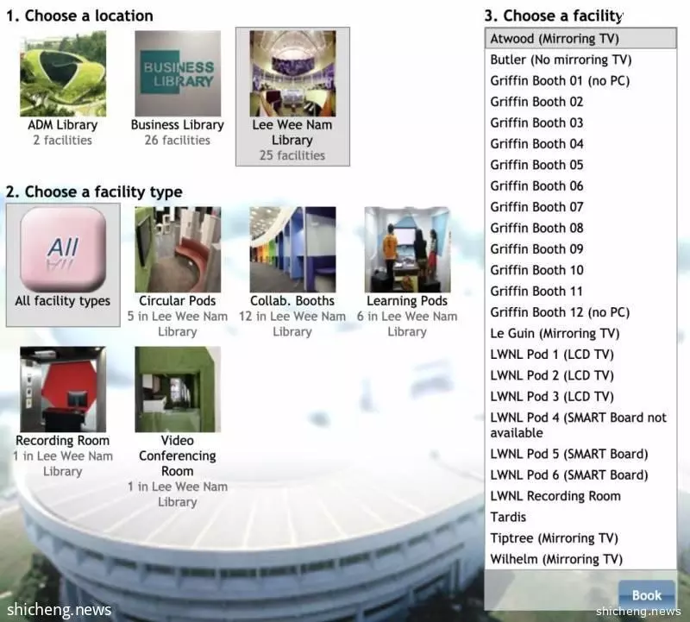The image size is (690, 622).
Task: Pick the Lee Wee Nam Library photo
Action: coord(292,73)
